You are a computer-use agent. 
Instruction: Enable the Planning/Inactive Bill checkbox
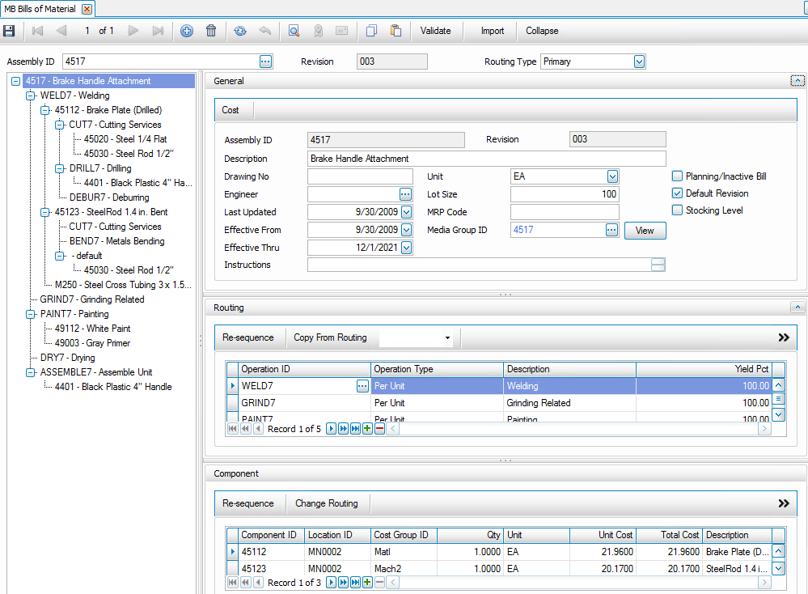[x=678, y=176]
